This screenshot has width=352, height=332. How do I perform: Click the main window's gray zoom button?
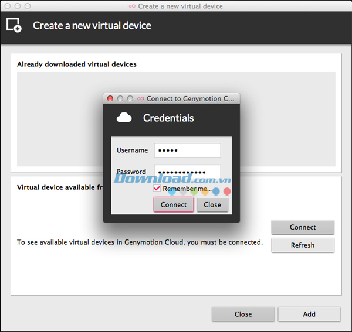(x=28, y=6)
